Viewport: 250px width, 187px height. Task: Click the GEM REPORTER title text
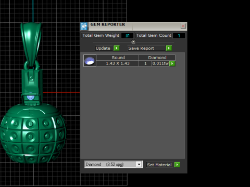[x=108, y=24]
